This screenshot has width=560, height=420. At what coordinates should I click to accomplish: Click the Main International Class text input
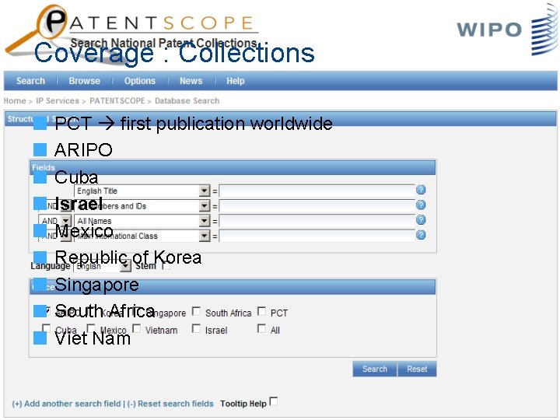pos(317,236)
